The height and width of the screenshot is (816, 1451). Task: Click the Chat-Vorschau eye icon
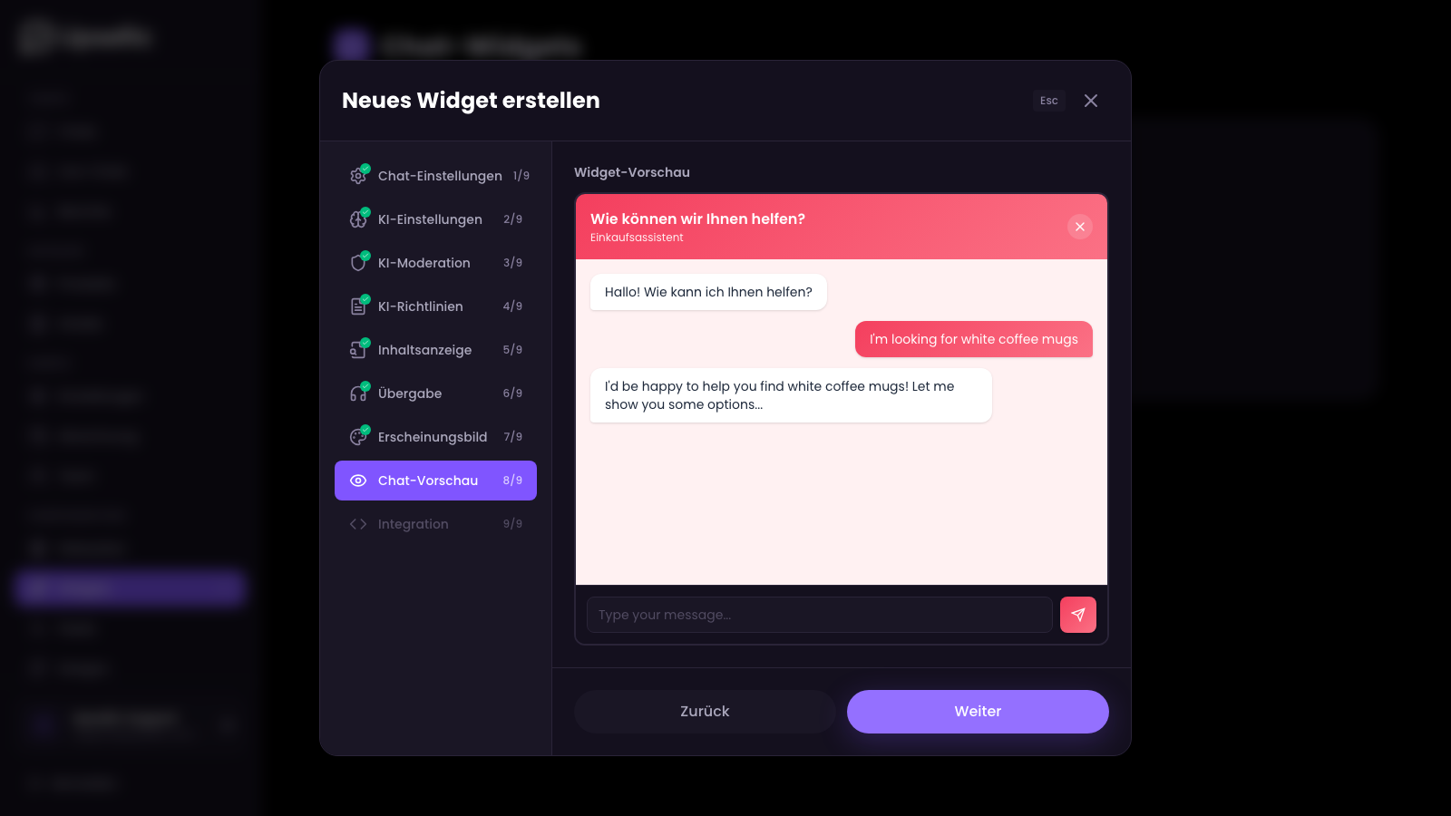pos(358,481)
